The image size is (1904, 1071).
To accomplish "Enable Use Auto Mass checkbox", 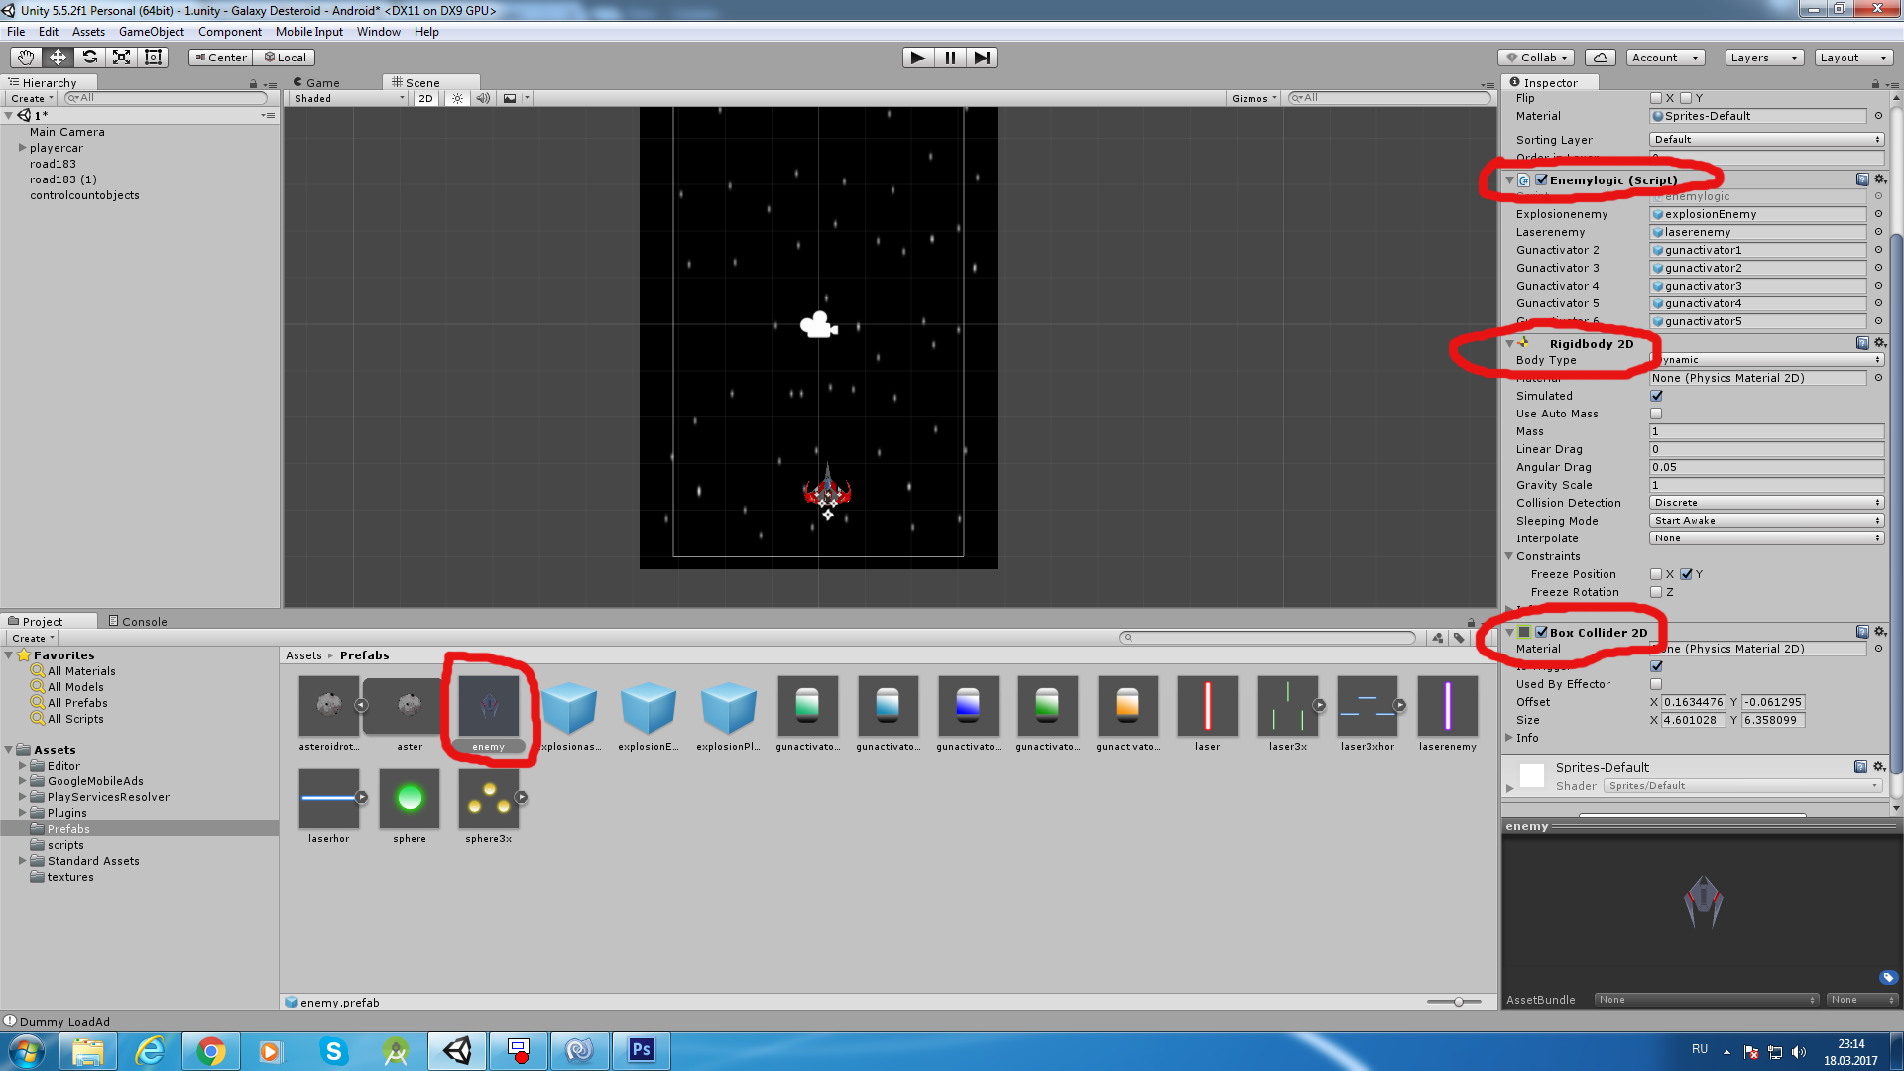I will coord(1656,414).
